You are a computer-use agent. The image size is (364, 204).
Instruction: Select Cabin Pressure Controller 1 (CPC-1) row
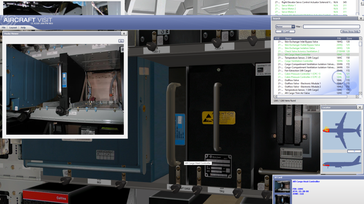[316, 74]
